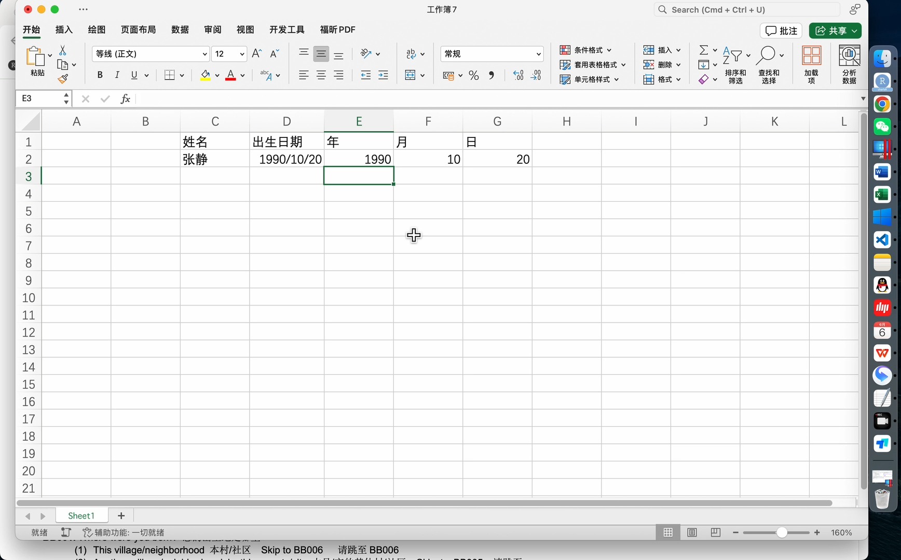Screen dimensions: 901x560
Task: Click the currency format icon
Action: point(448,76)
